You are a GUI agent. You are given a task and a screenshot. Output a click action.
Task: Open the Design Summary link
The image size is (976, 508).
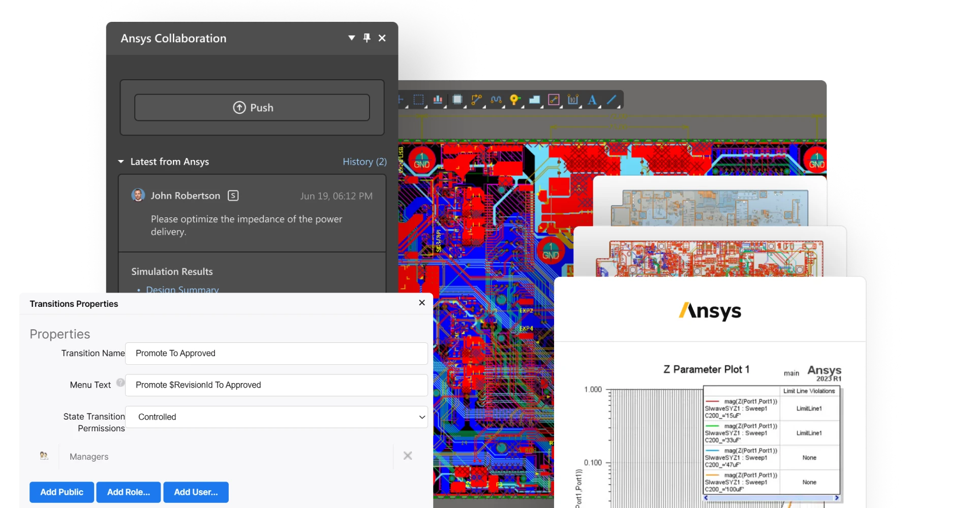click(x=182, y=289)
